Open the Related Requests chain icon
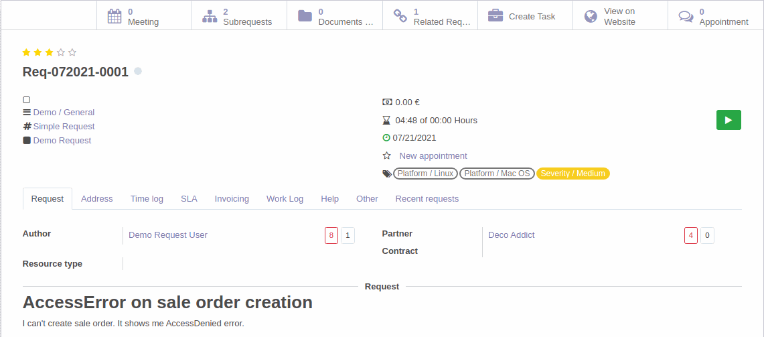Image resolution: width=764 pixels, height=337 pixels. [x=400, y=17]
